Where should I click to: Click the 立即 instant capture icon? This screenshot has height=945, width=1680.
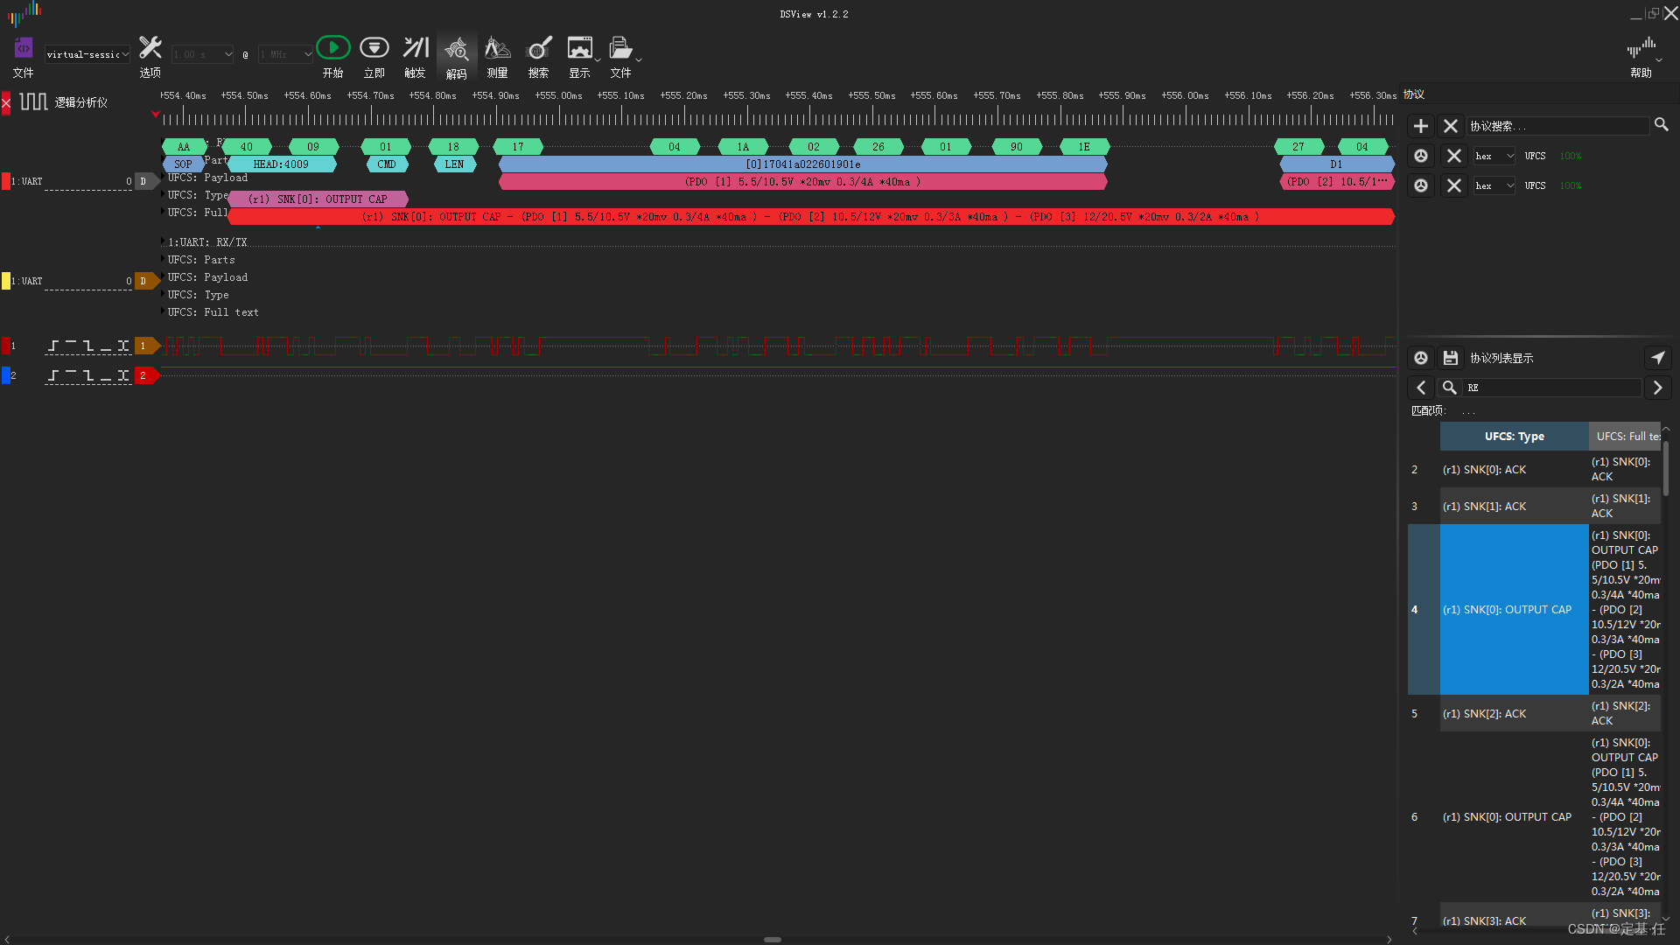pos(374,48)
